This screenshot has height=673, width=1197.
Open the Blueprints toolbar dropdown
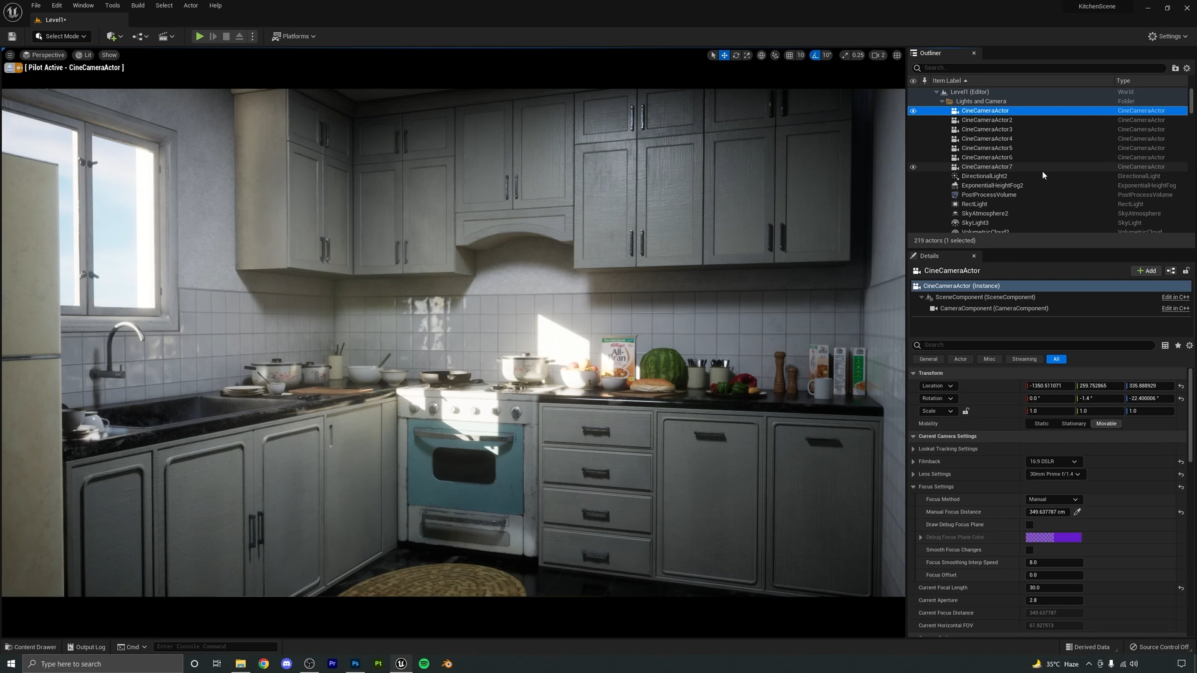[140, 36]
